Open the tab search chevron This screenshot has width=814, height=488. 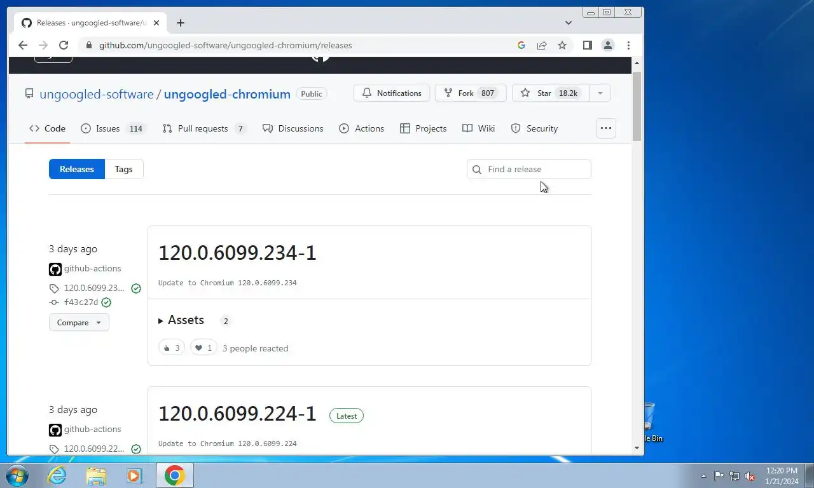(x=569, y=23)
